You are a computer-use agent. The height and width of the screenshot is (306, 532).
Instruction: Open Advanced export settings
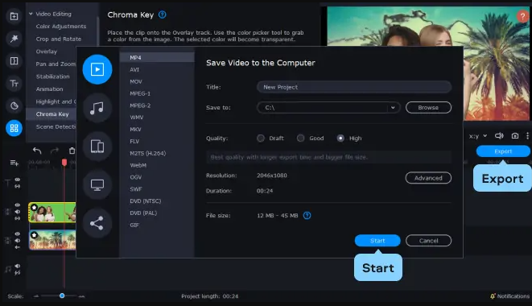click(x=428, y=178)
